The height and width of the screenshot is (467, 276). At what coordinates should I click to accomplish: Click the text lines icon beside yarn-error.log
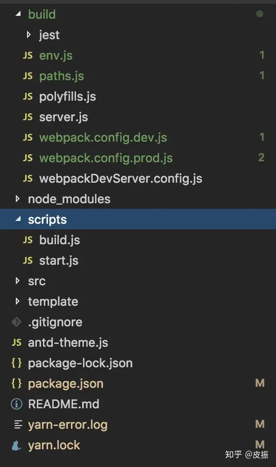pos(18,425)
